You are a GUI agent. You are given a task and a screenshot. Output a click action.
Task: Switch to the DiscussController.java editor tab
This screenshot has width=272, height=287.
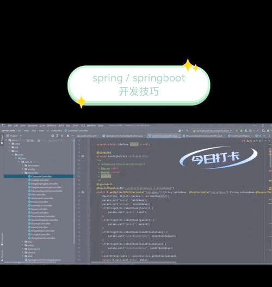[x=204, y=136]
